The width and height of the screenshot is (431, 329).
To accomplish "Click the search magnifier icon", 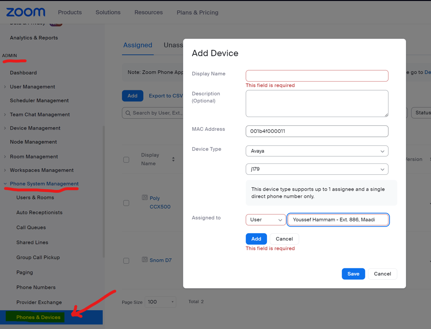I will [x=128, y=113].
